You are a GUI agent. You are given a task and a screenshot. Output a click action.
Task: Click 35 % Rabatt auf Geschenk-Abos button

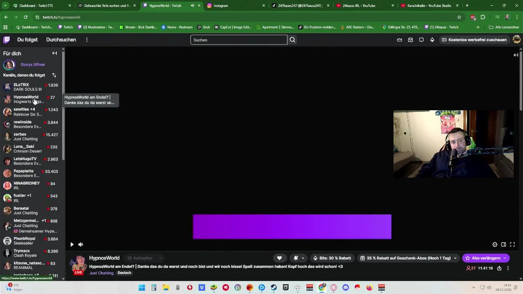click(x=405, y=258)
